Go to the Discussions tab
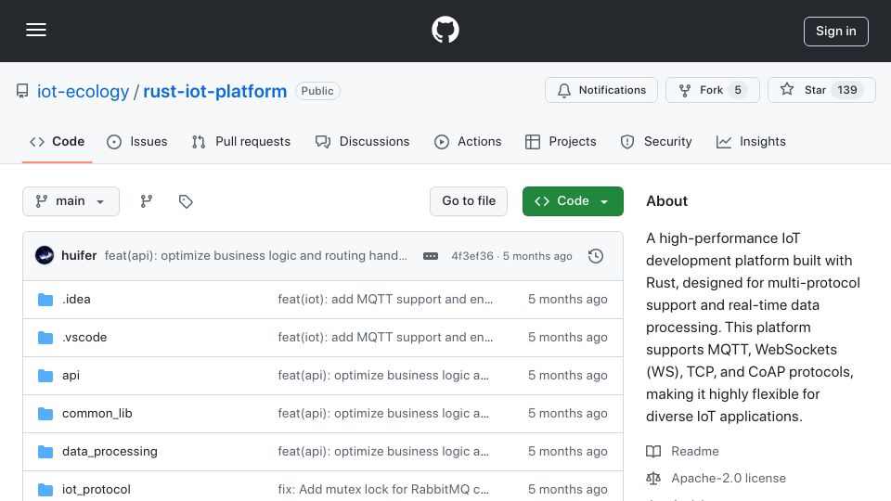Viewport: 891px width, 501px height. [x=362, y=141]
